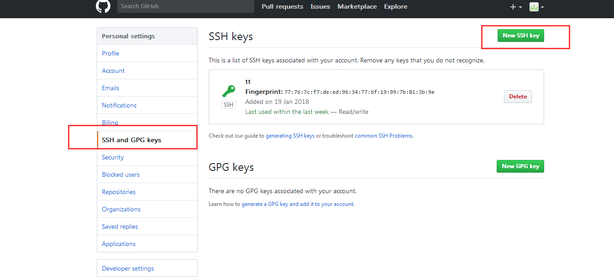
Task: Open the plus create-new dropdown
Action: 516,7
